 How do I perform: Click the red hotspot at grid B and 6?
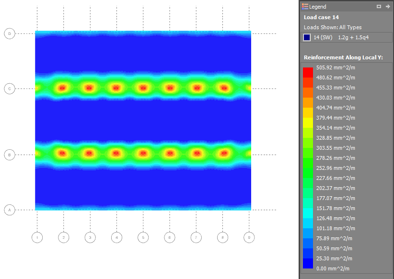tap(170, 153)
